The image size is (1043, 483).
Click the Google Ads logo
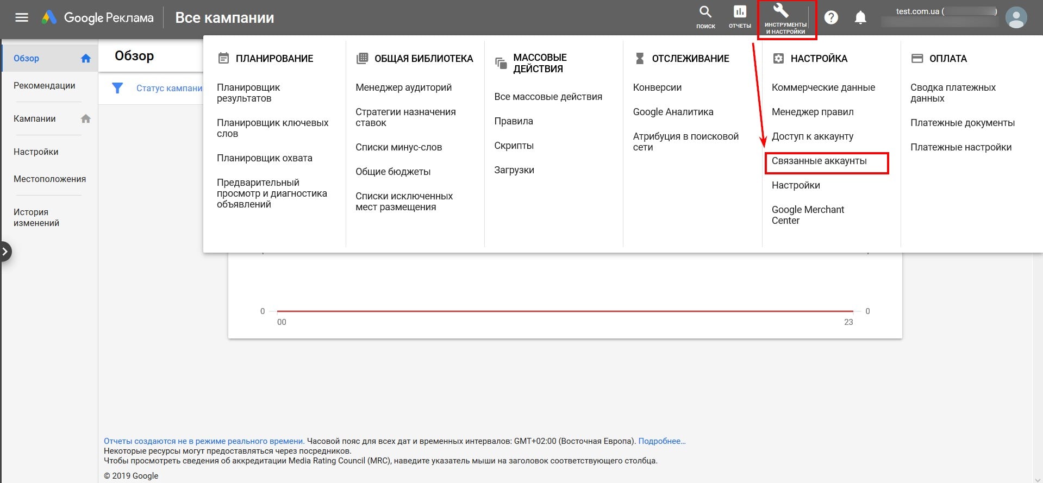pyautogui.click(x=49, y=18)
